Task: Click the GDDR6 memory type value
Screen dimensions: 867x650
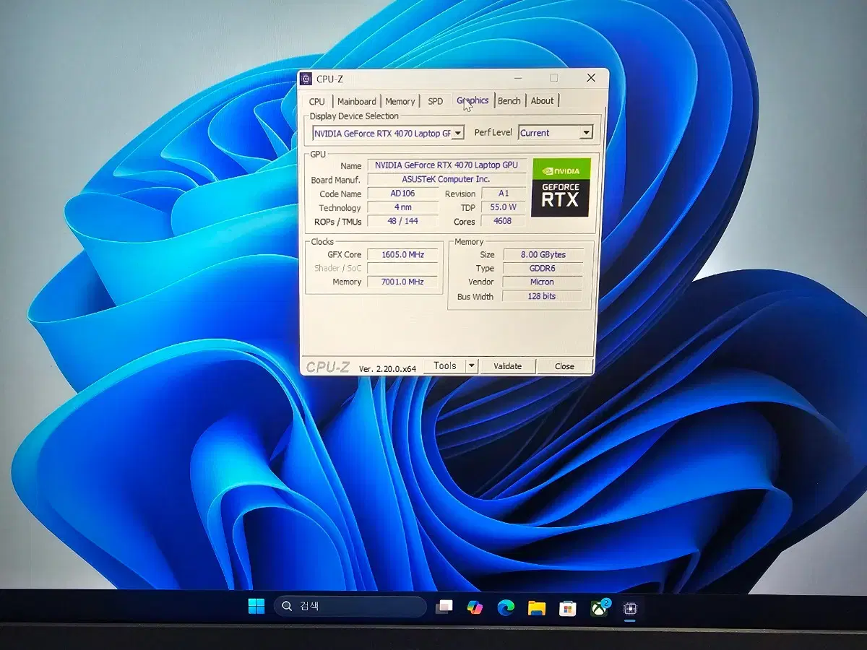Action: pos(542,268)
